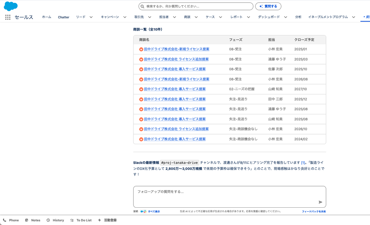Click the crown icon on the 2025/01 opportunity row
The image size is (370, 225).
[x=141, y=49]
